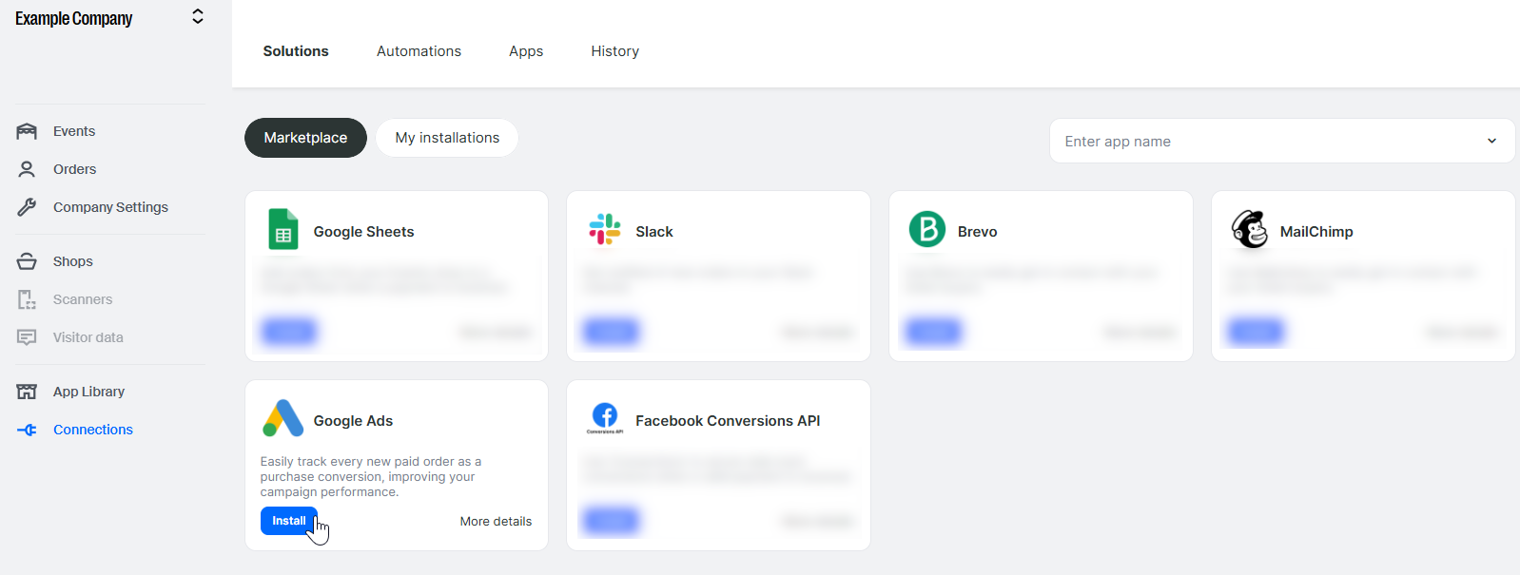This screenshot has height=575, width=1520.
Task: Click the blurred Google Sheets install button
Action: pos(289,332)
